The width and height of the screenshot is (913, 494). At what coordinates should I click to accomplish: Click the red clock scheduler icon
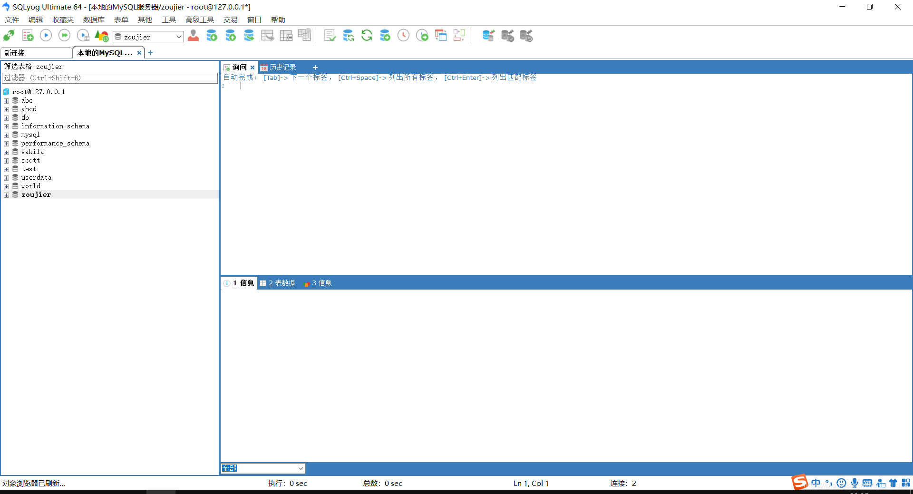point(404,36)
